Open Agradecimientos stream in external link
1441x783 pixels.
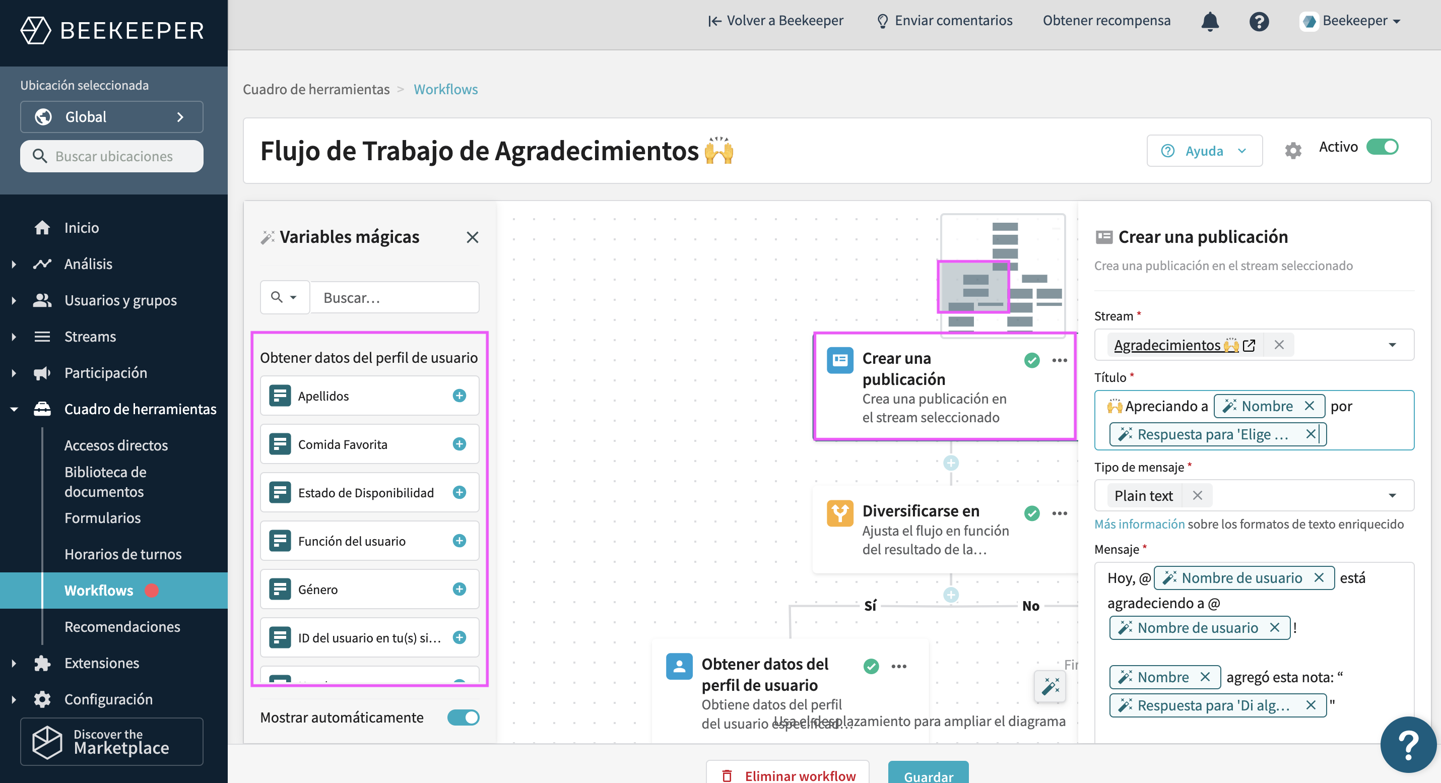point(1249,345)
